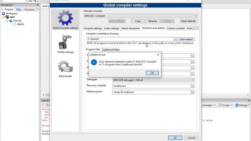Viewport: 251px width, 141px height.
Task: Browse for the first program file row
Action: click(x=193, y=56)
